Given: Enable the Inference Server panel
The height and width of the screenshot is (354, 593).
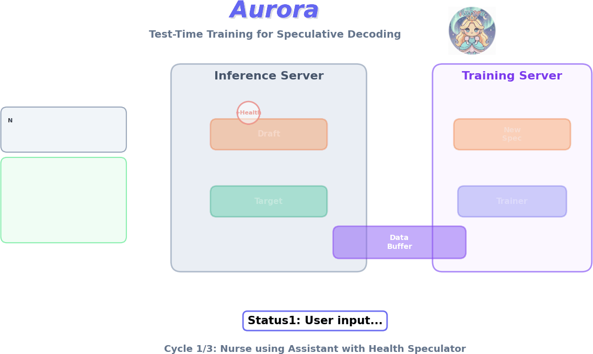Looking at the screenshot, I should pos(269,75).
